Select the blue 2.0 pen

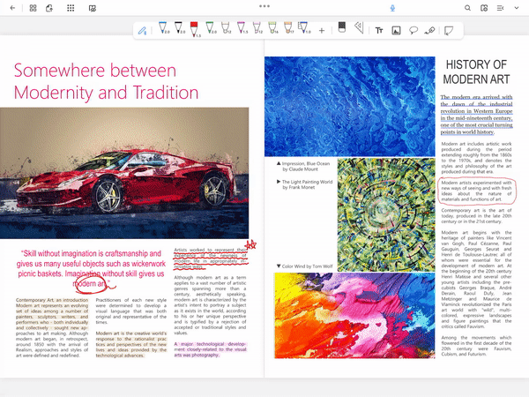163,28
